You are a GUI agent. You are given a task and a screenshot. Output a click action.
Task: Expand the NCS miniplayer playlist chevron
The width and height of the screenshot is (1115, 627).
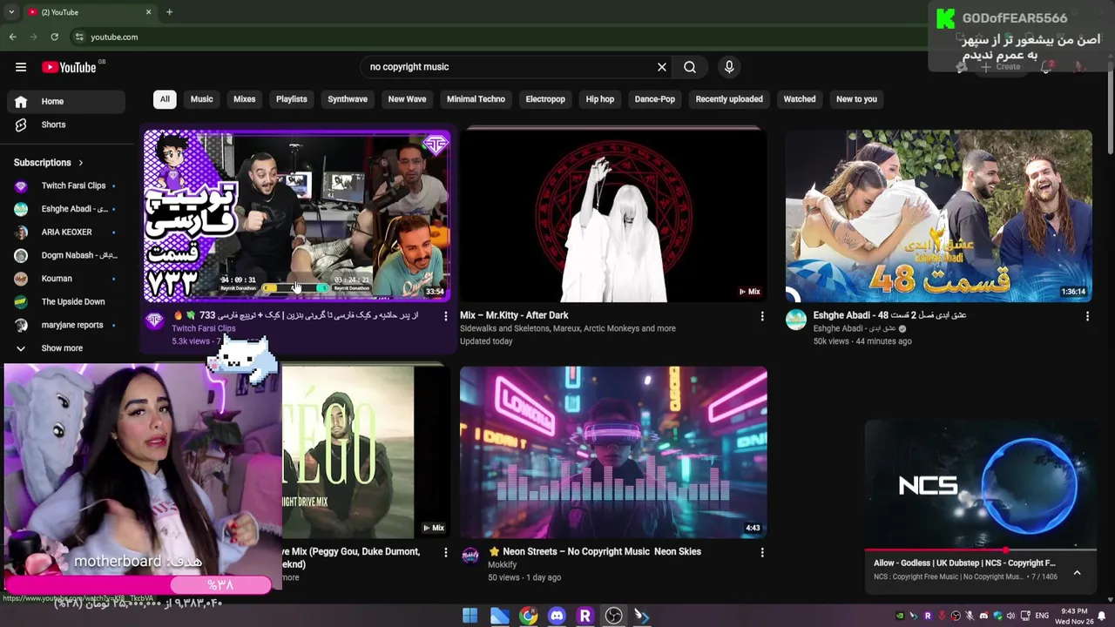point(1077,573)
